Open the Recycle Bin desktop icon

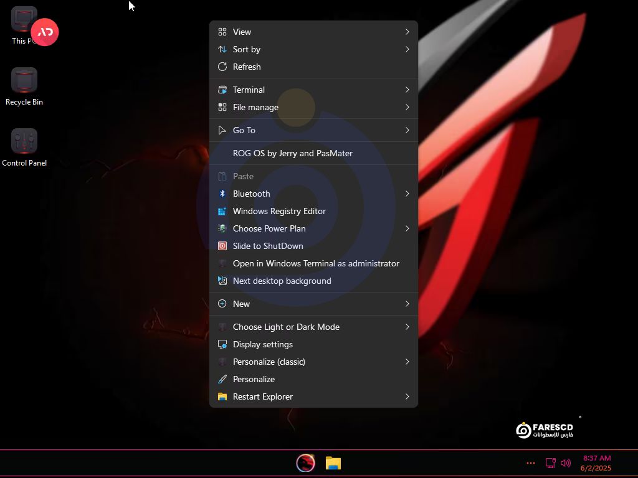click(x=24, y=87)
